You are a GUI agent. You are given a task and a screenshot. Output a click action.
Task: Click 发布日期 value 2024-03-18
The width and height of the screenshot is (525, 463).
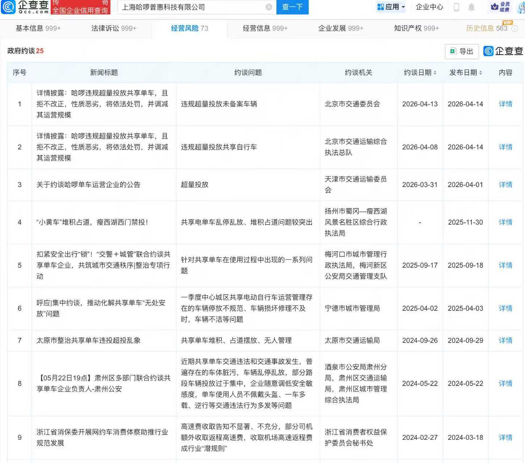coord(465,438)
